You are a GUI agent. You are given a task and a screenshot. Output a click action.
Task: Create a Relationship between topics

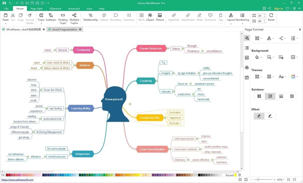point(91,17)
